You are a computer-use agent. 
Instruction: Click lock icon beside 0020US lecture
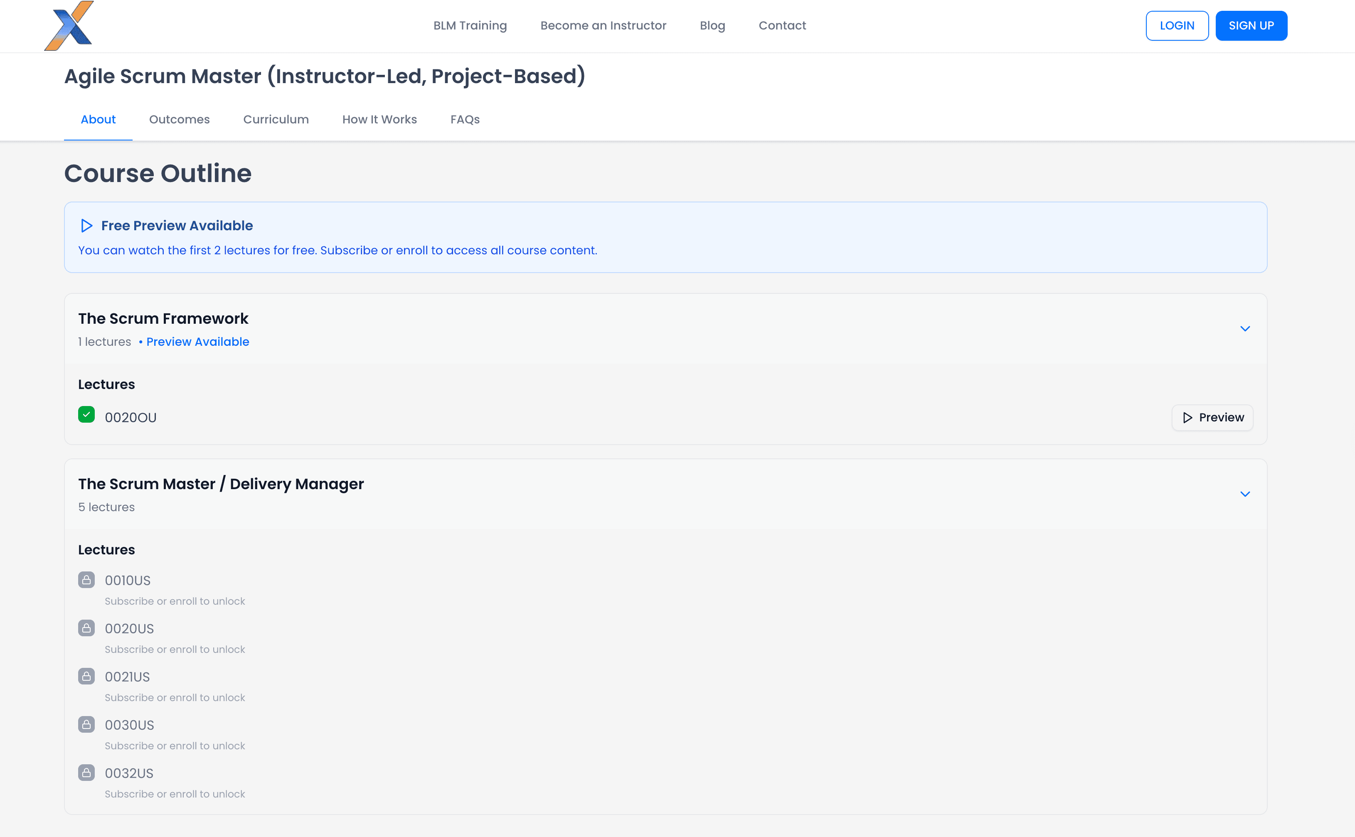86,628
